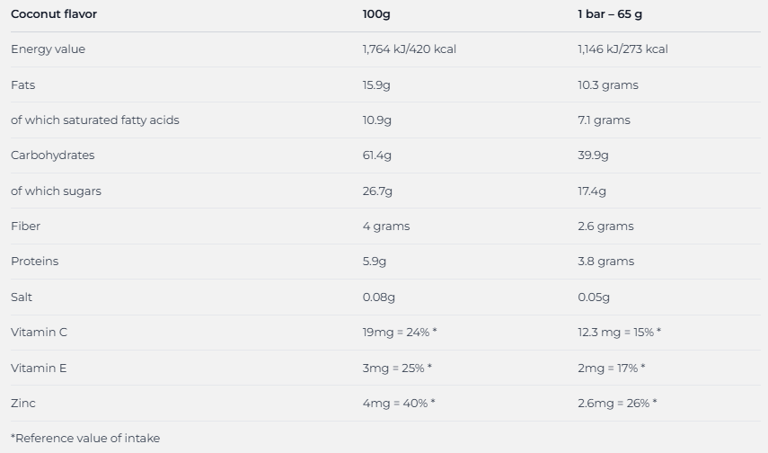Click the "0.08g" salt value
The width and height of the screenshot is (768, 453).
click(379, 297)
